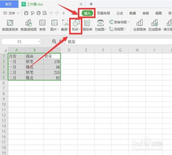This screenshot has height=155, width=172.
Task: Switch to the Formulas tab (公式)
Action: (120, 13)
